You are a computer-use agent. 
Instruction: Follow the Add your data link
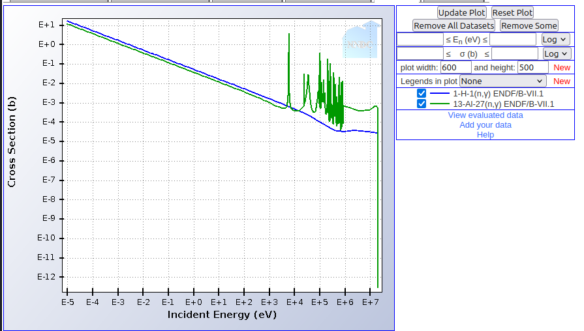click(485, 125)
